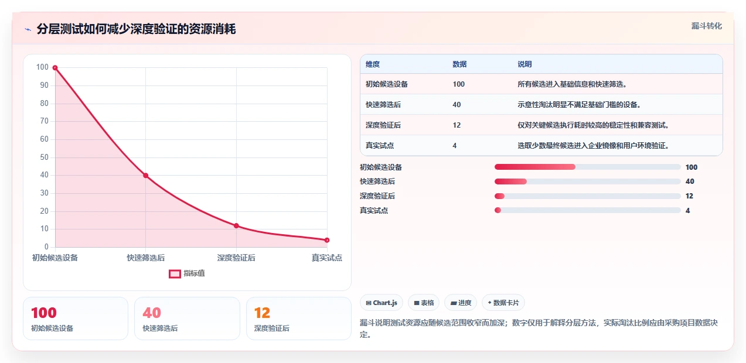
Task: Click the value 100 beside the progress bars
Action: pos(692,167)
